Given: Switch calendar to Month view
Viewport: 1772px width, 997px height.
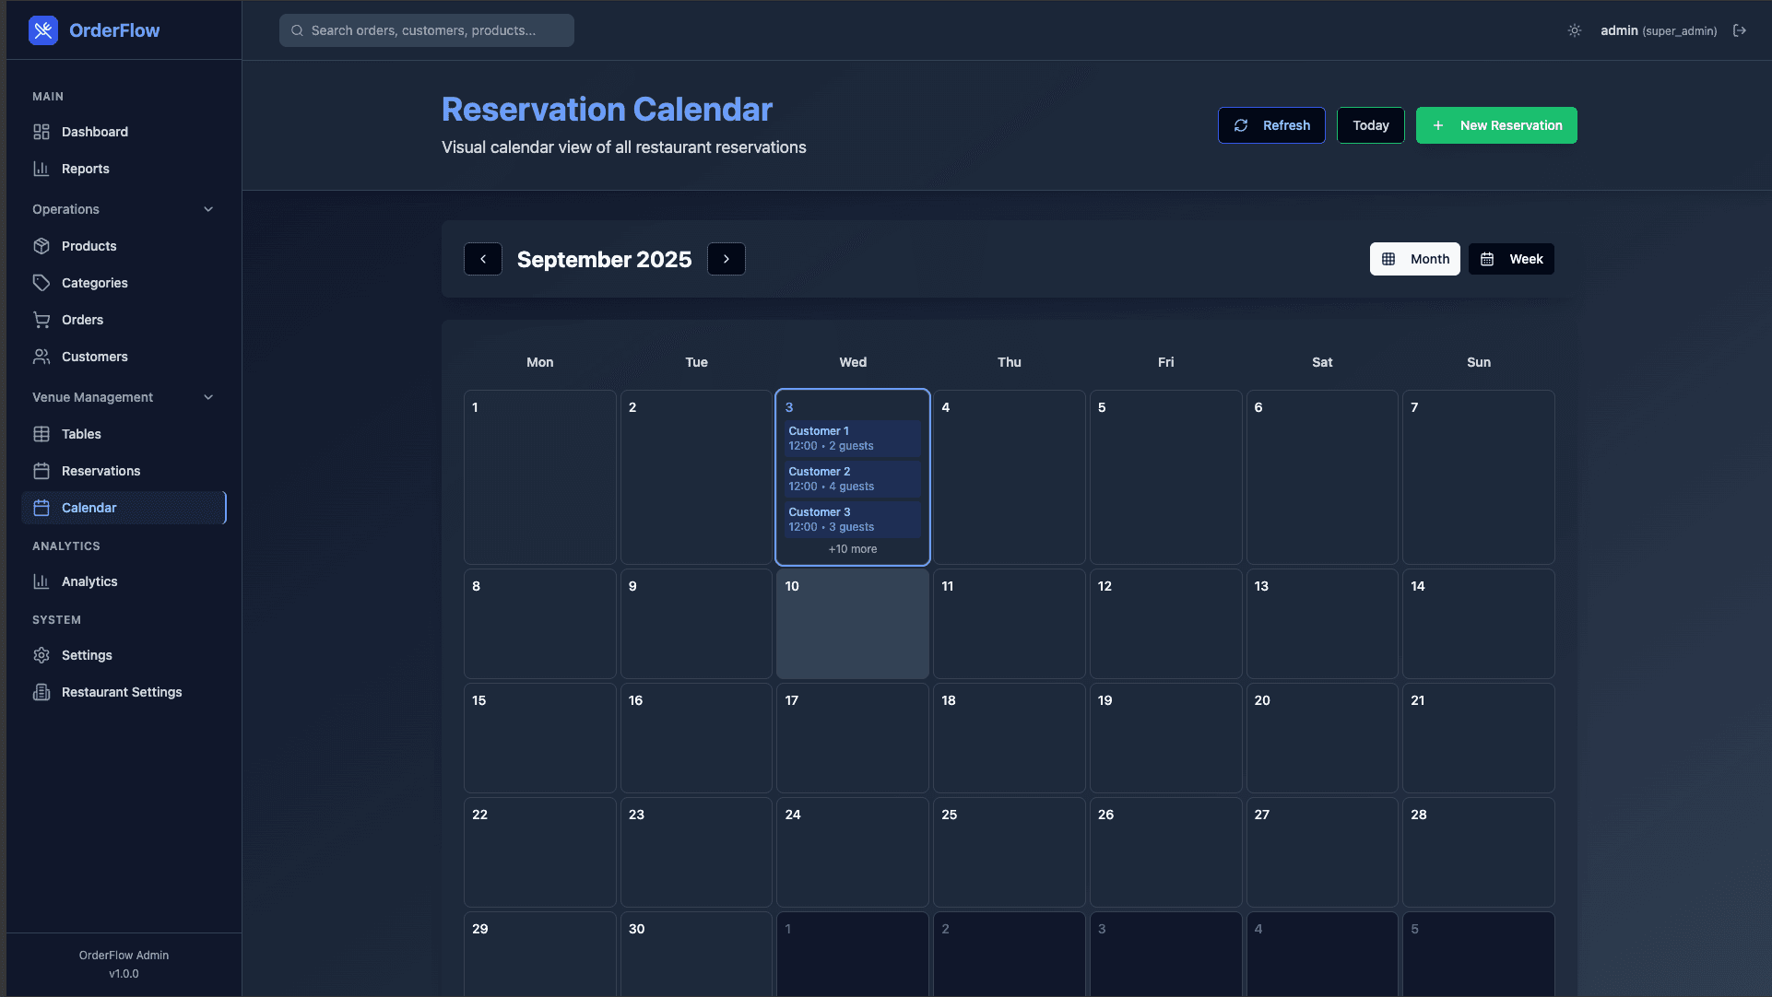Looking at the screenshot, I should [1414, 259].
